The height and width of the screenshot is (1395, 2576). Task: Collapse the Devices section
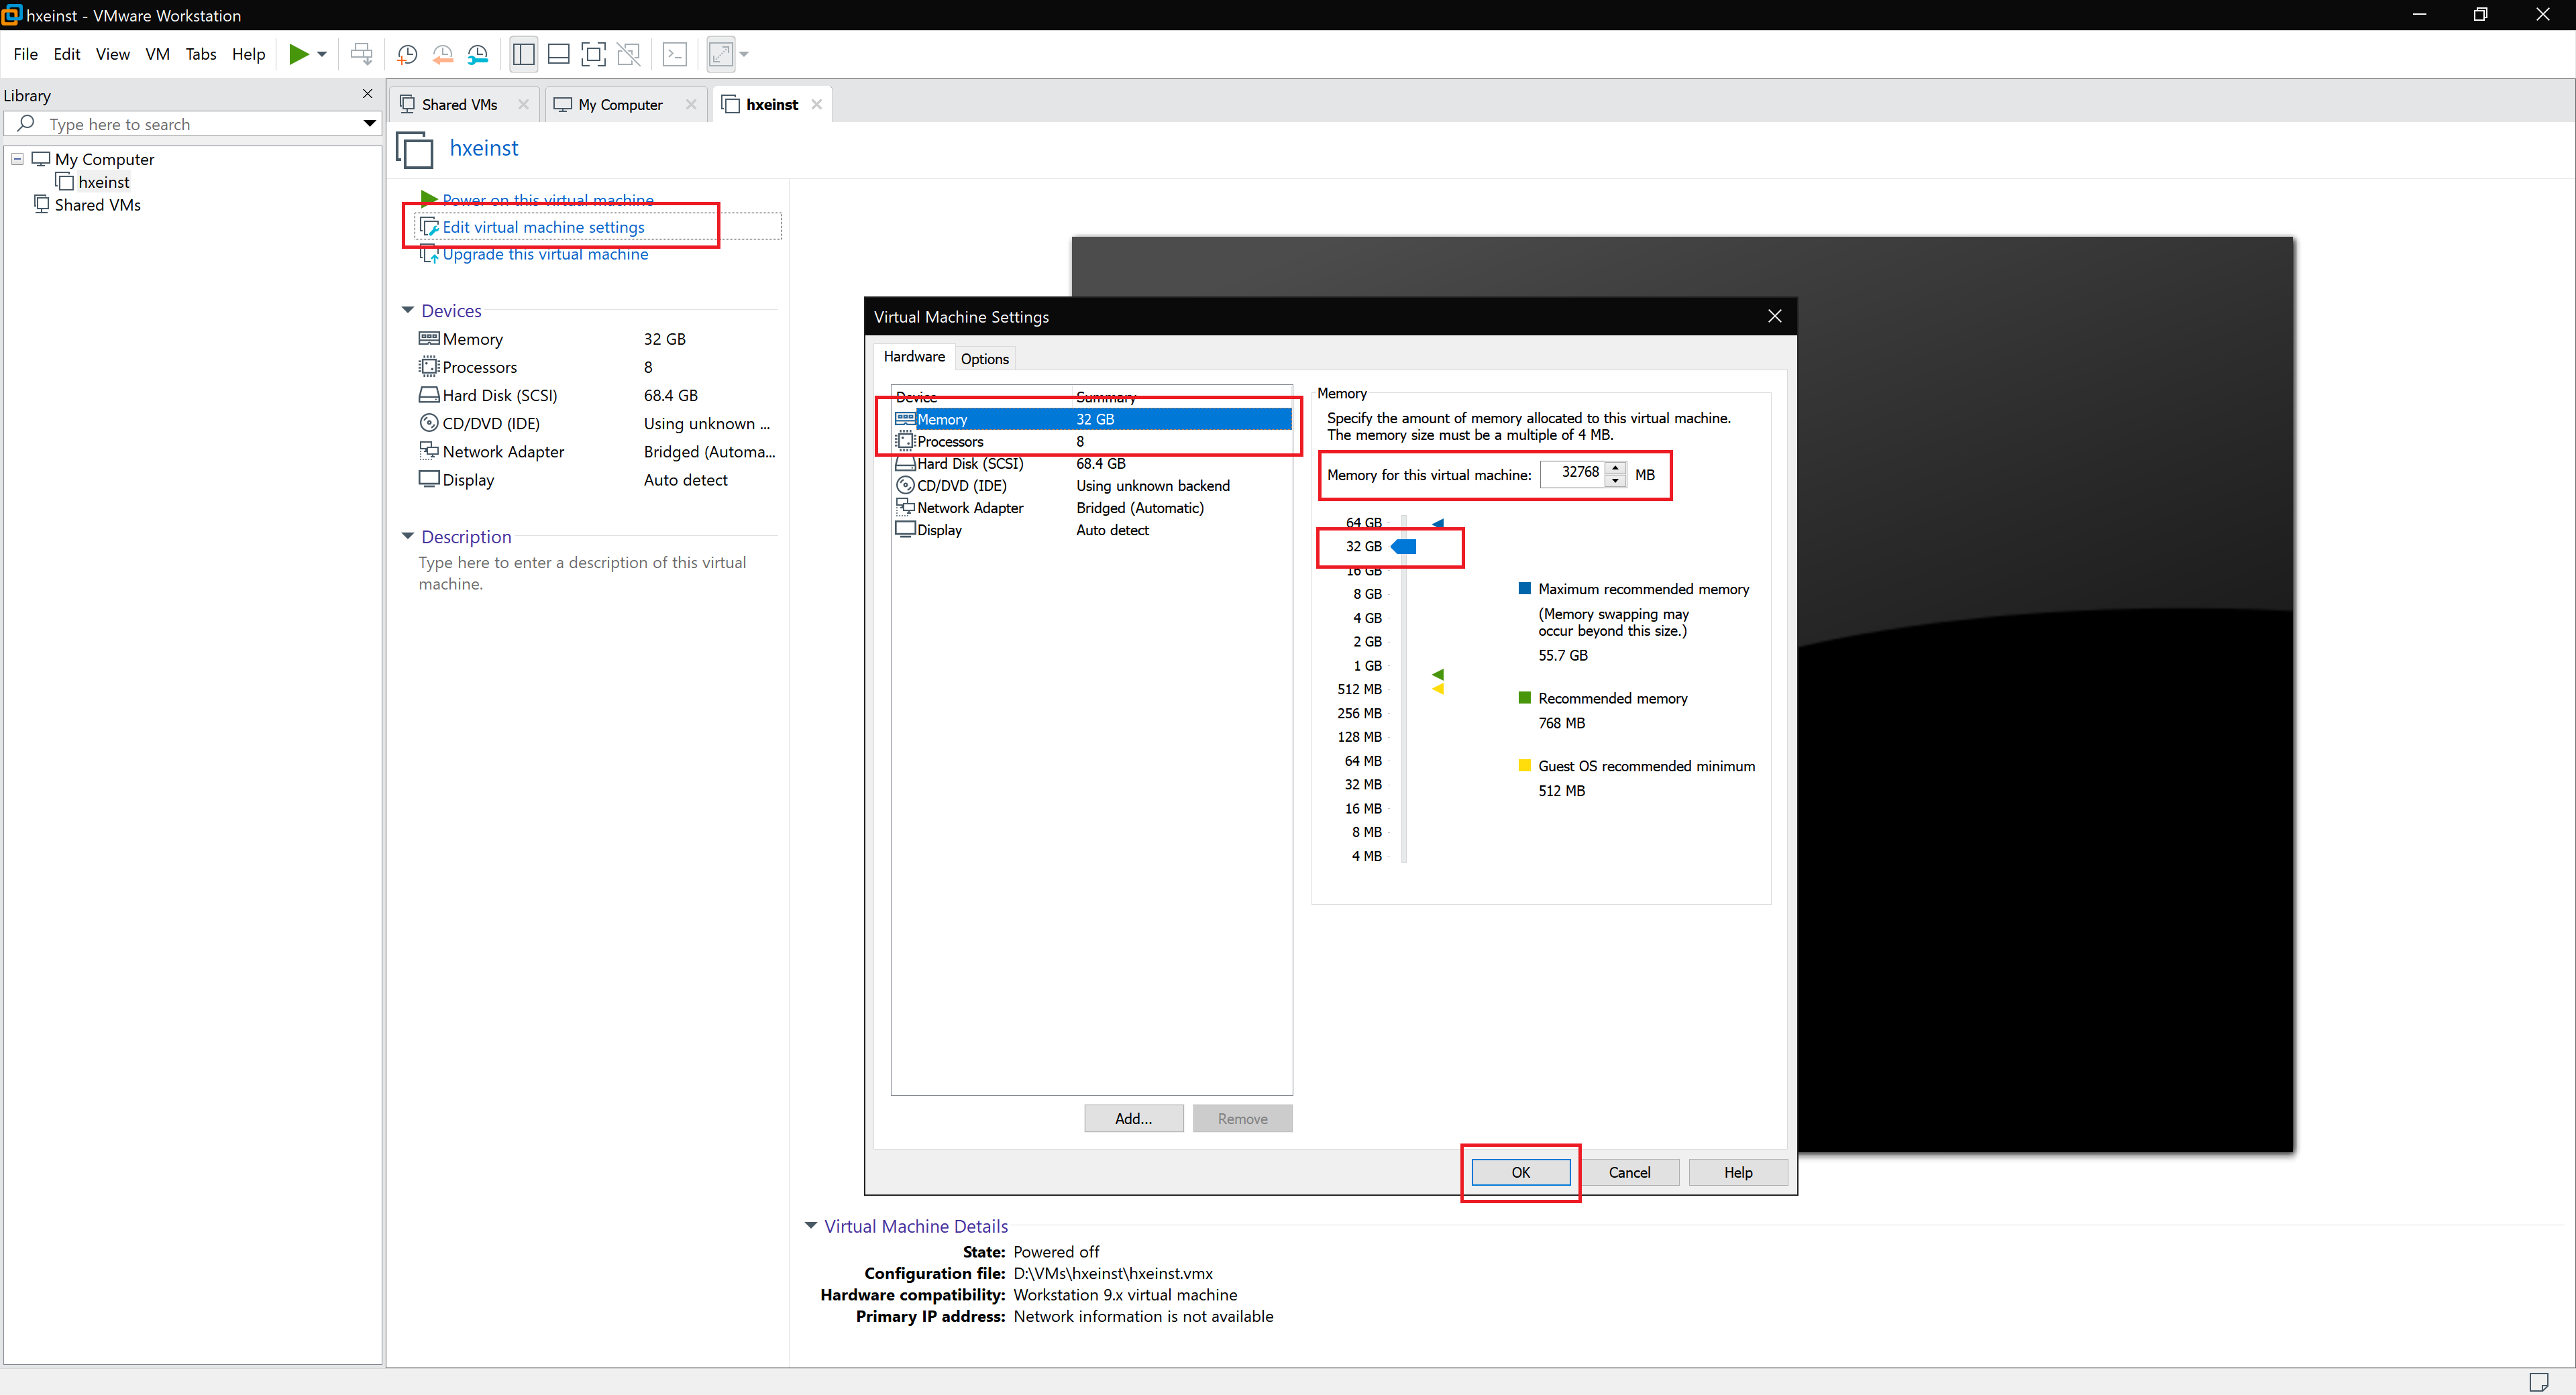(408, 310)
